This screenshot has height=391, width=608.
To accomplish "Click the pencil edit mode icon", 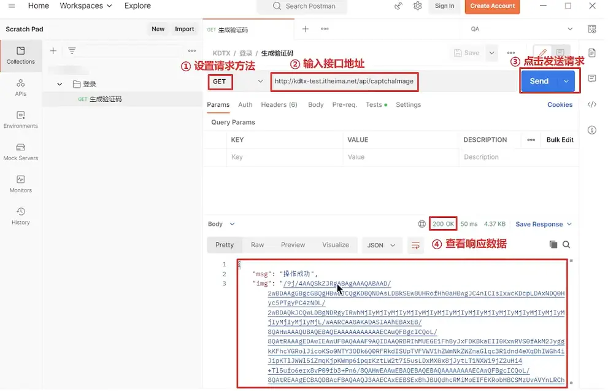I will tap(542, 53).
